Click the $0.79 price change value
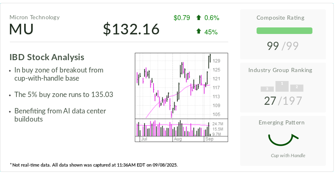Viewport: 335px width, 176px height. (x=182, y=18)
